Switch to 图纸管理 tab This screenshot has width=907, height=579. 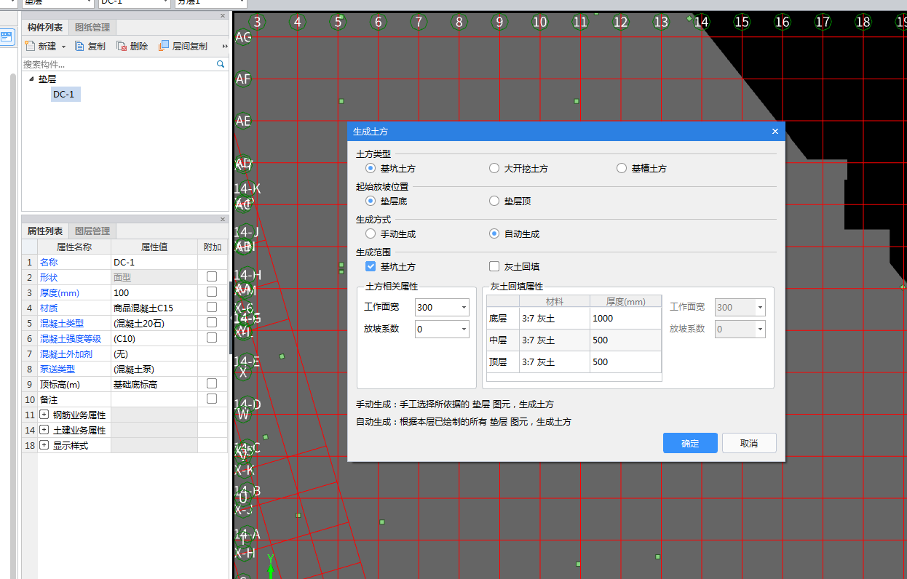pyautogui.click(x=92, y=28)
